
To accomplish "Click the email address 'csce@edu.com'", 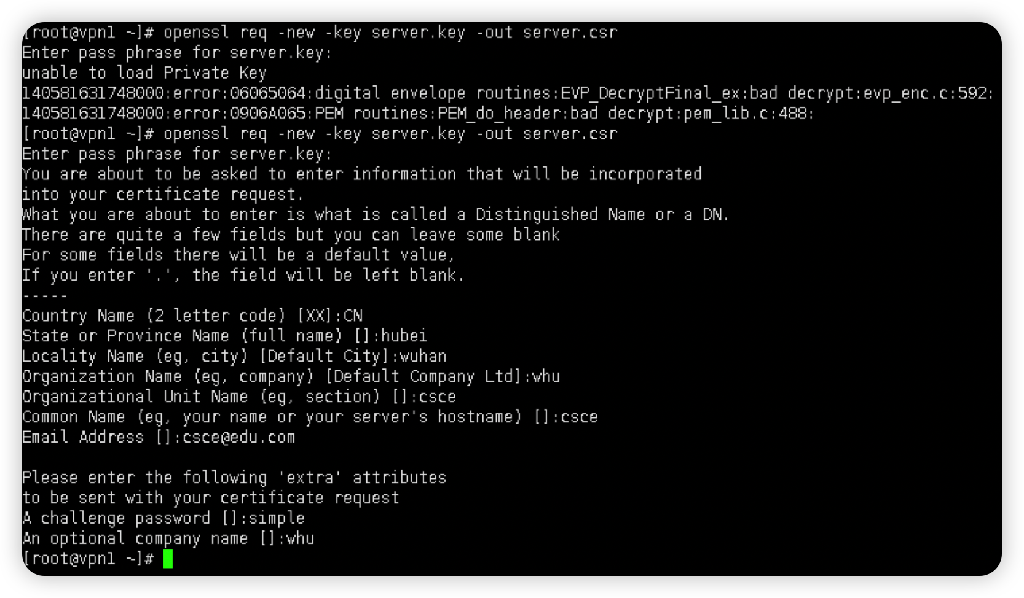I will [238, 438].
